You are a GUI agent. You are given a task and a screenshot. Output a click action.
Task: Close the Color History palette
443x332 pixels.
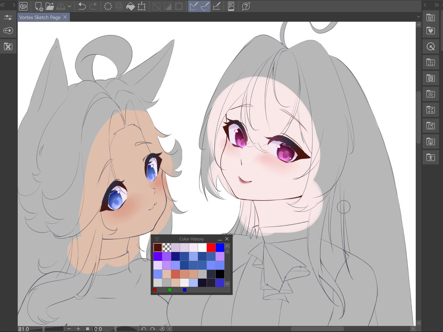pyautogui.click(x=227, y=239)
